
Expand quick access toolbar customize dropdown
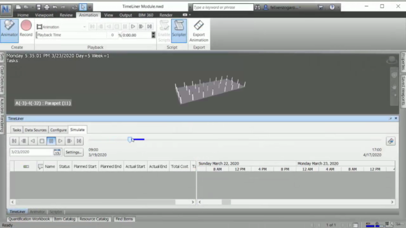coord(89,7)
